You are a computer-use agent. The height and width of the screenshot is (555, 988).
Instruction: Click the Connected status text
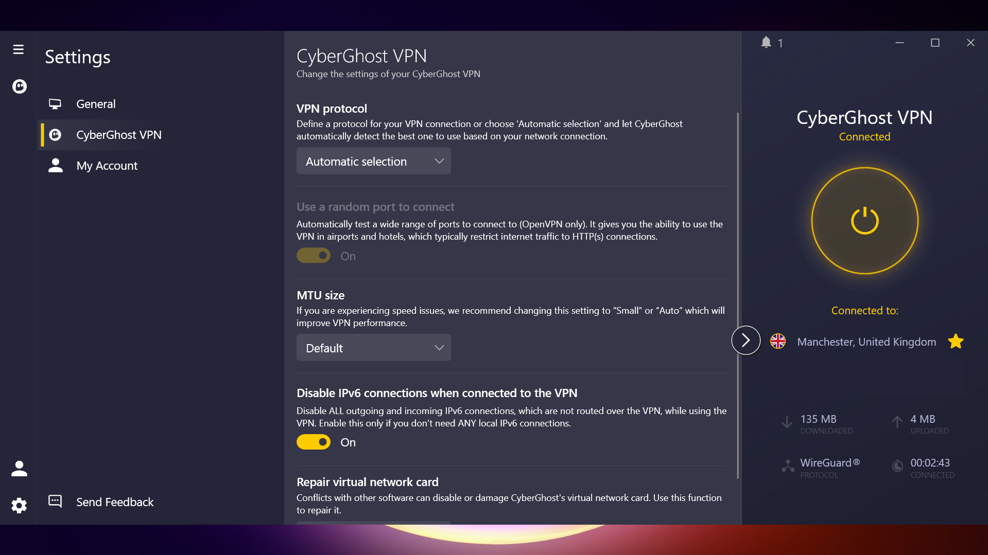[x=864, y=137]
